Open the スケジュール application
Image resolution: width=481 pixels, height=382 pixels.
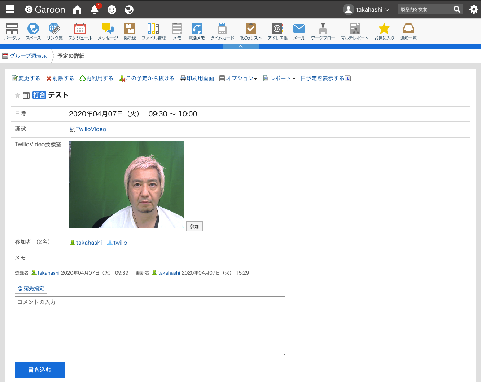coord(80,31)
